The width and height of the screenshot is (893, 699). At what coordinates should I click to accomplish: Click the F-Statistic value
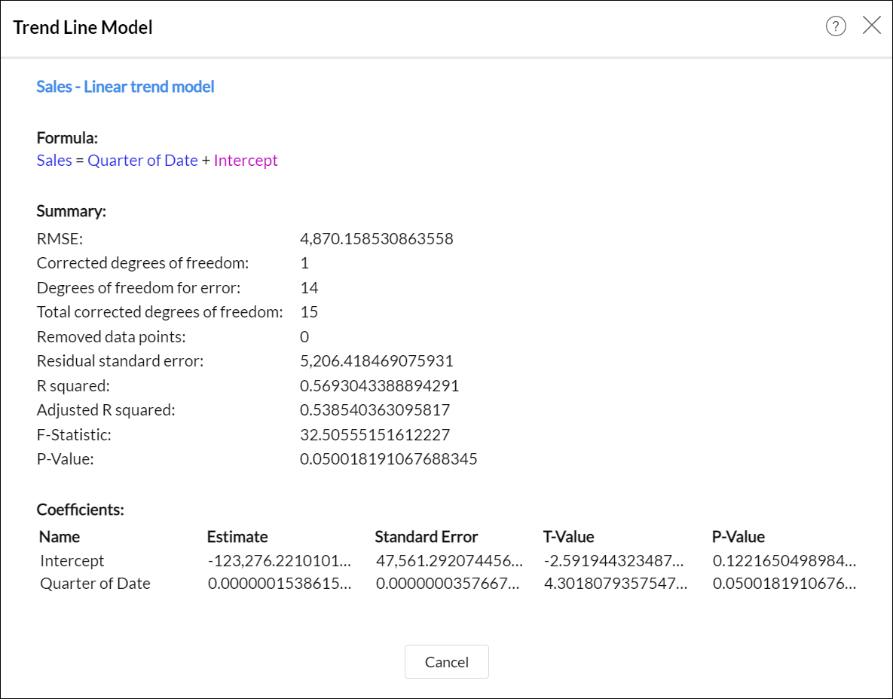[375, 435]
